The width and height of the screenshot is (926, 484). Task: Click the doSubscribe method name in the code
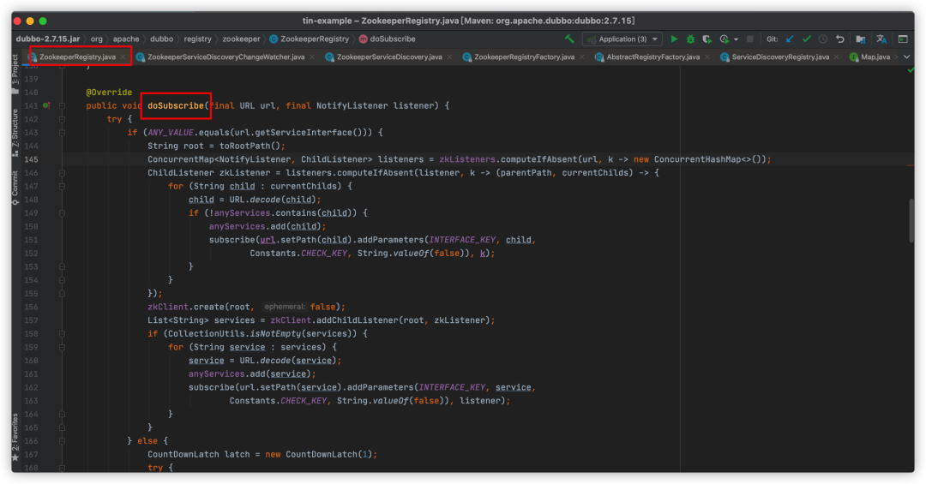[x=176, y=105]
